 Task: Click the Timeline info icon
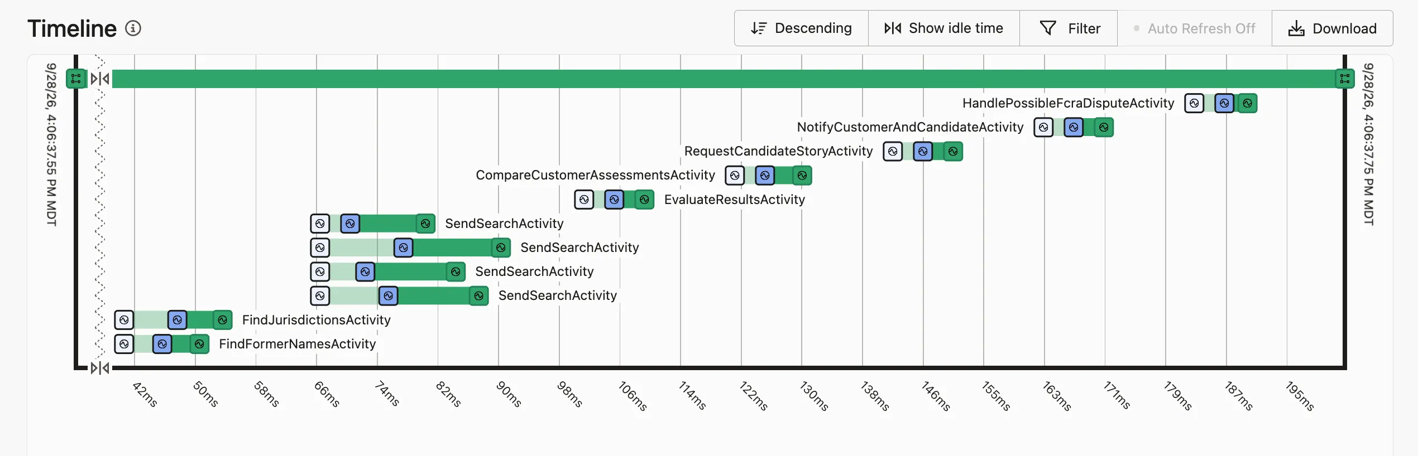point(133,28)
